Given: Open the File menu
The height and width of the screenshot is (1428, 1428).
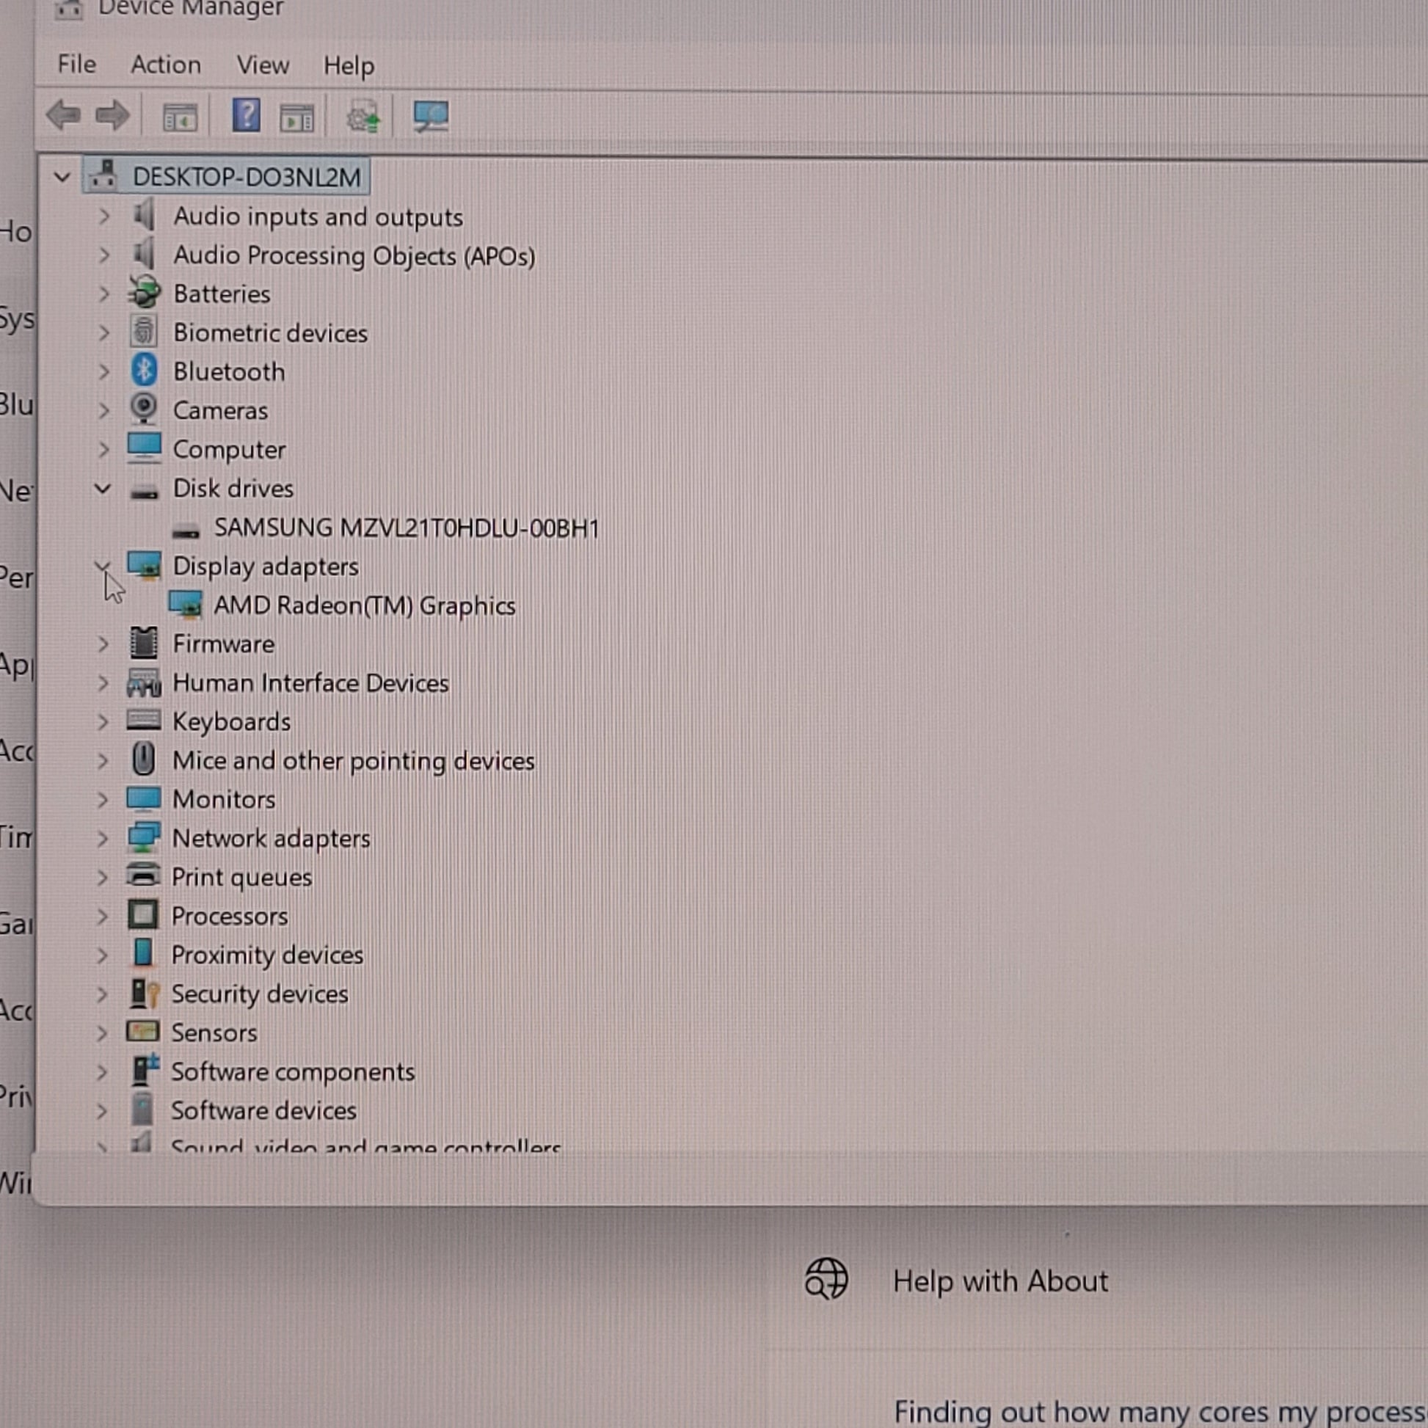Looking at the screenshot, I should coord(77,65).
